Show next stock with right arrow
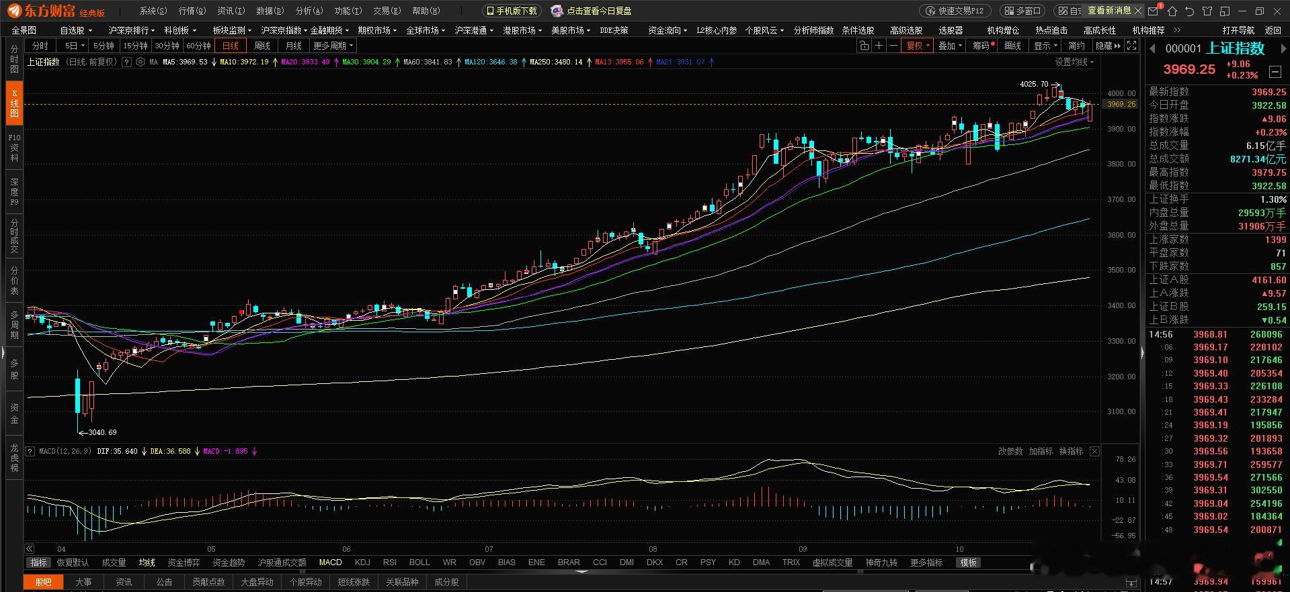Viewport: 1290px width, 592px height. [x=1283, y=49]
